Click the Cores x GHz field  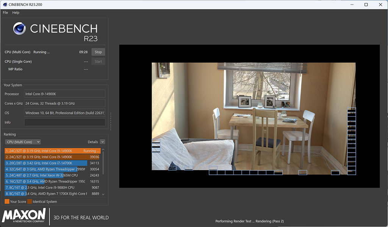[x=65, y=103]
